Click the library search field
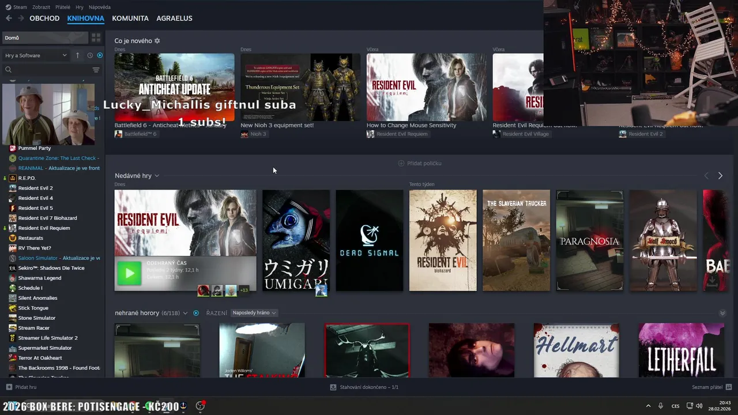 click(46, 70)
